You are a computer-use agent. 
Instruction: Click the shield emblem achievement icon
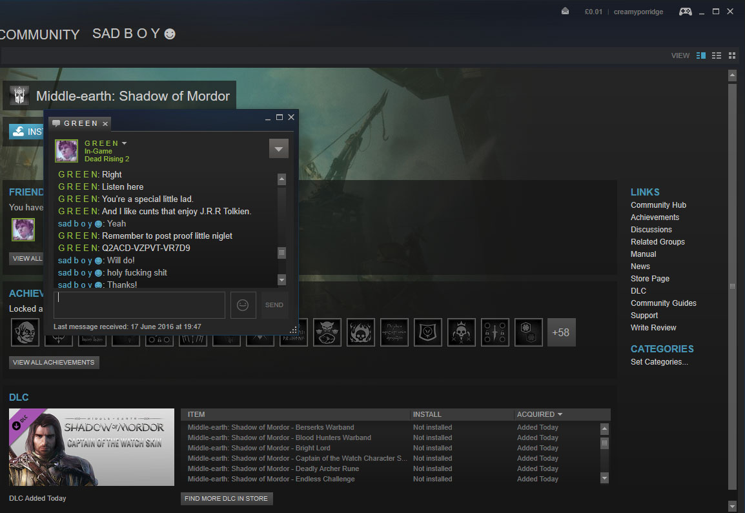coord(427,332)
